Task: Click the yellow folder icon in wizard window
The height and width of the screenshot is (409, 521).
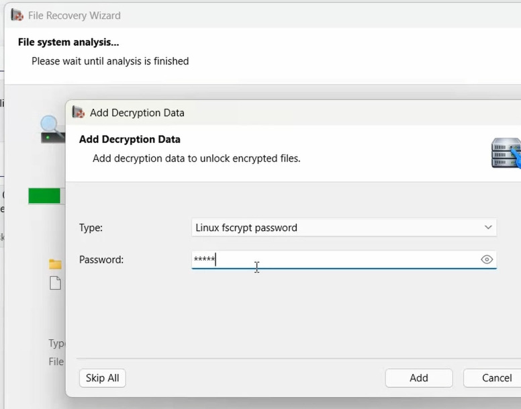Action: pos(55,264)
